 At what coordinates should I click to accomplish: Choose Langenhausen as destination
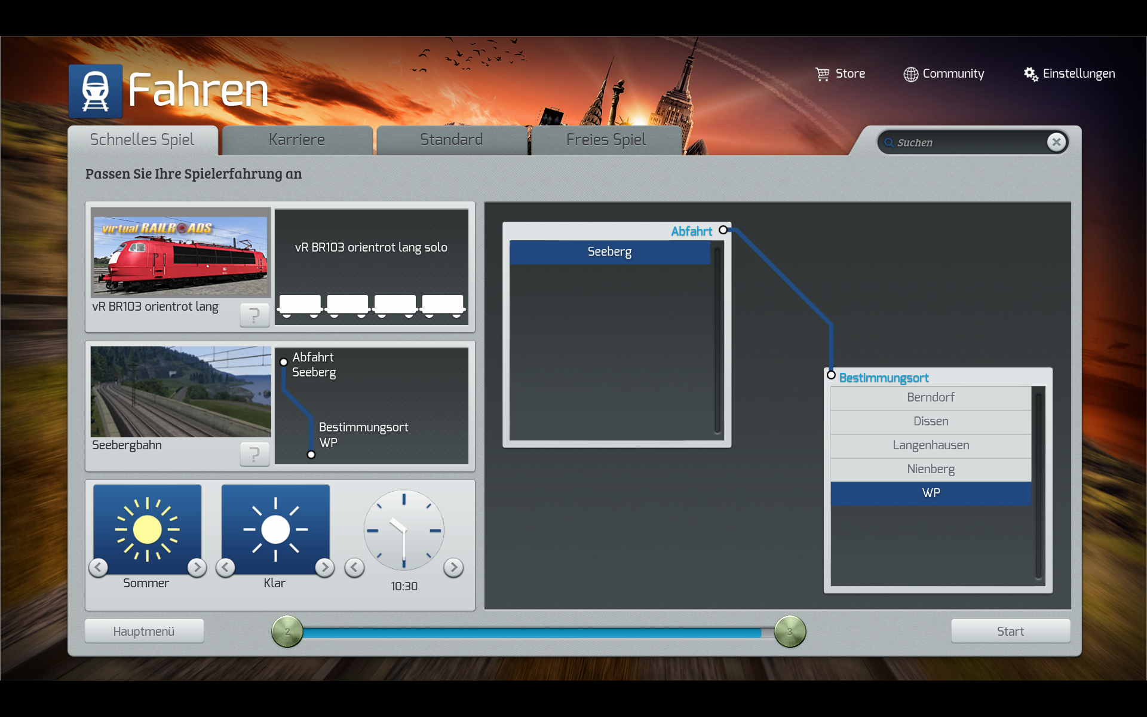pos(930,445)
